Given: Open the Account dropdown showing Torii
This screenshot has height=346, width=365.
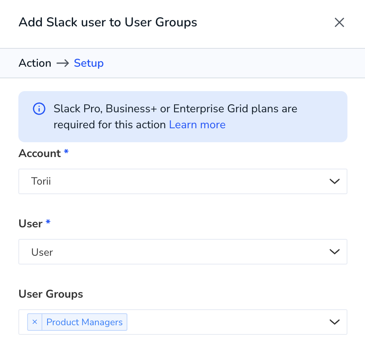Looking at the screenshot, I should [183, 181].
